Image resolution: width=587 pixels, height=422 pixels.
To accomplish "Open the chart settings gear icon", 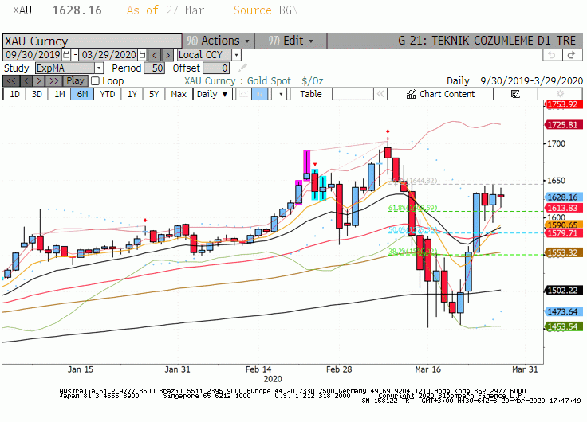I will pyautogui.click(x=560, y=94).
